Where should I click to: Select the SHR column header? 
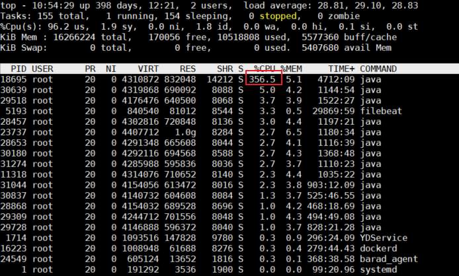[x=225, y=69]
